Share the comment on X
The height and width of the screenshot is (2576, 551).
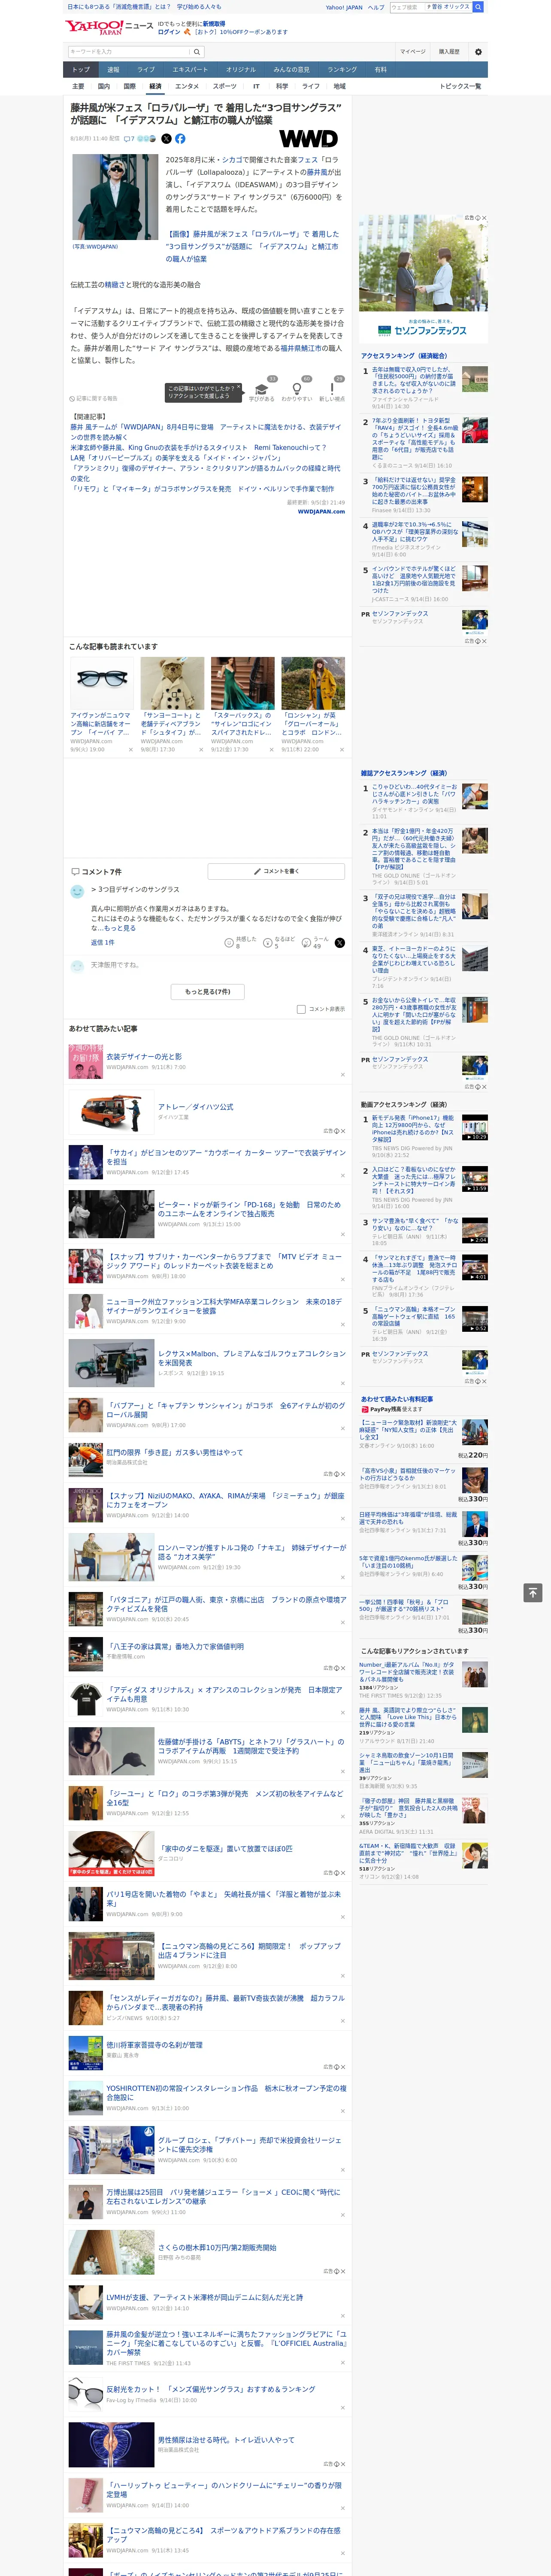(x=339, y=942)
